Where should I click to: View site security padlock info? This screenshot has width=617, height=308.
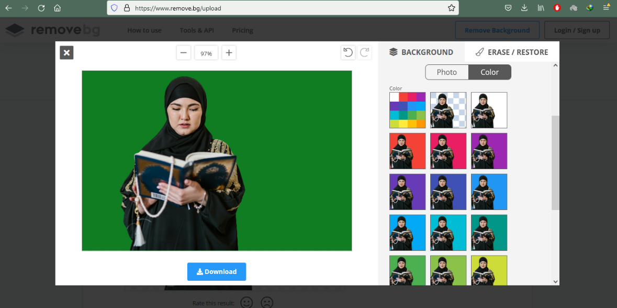point(126,8)
